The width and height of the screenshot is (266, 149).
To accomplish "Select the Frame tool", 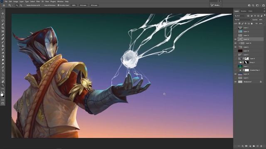I will pyautogui.click(x=3, y=31).
